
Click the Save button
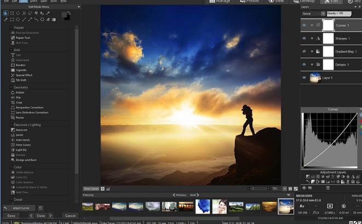click(x=12, y=216)
